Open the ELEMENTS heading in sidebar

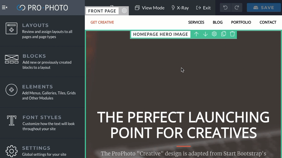coord(37,87)
